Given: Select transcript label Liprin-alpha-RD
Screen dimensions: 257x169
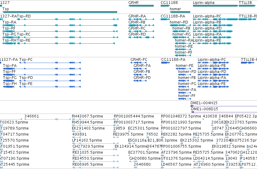Looking at the screenshot, I should coord(207,28).
